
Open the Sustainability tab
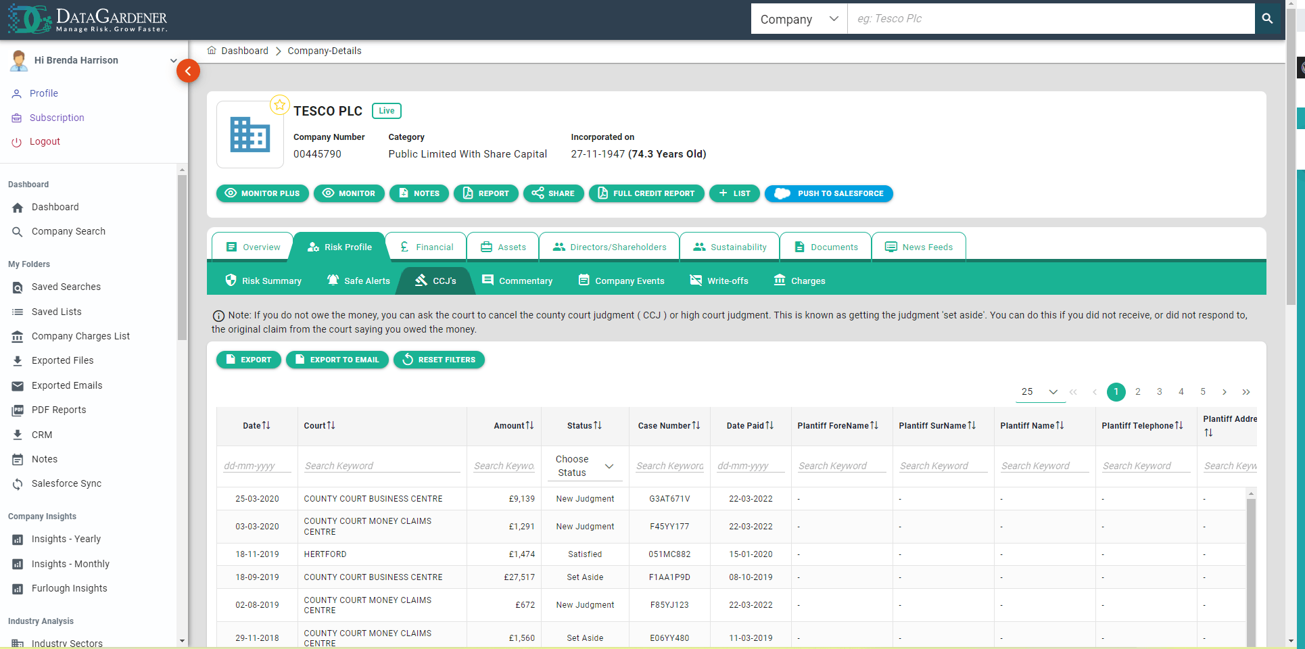(x=730, y=247)
